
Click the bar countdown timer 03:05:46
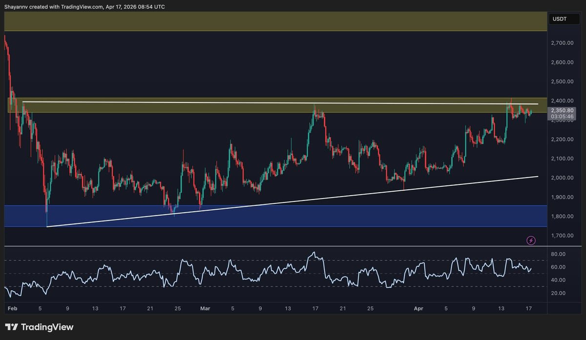[562, 117]
